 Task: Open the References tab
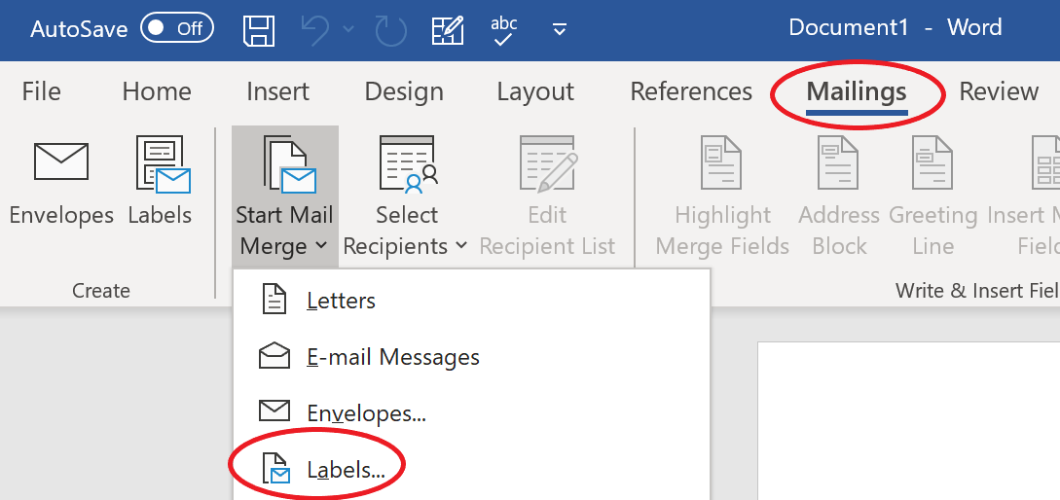[x=691, y=92]
